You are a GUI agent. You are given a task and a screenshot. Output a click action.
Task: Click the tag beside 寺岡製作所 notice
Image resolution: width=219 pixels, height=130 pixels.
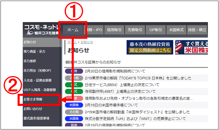click(x=74, y=91)
